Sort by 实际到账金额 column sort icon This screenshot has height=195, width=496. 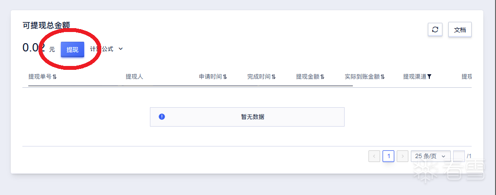(383, 77)
